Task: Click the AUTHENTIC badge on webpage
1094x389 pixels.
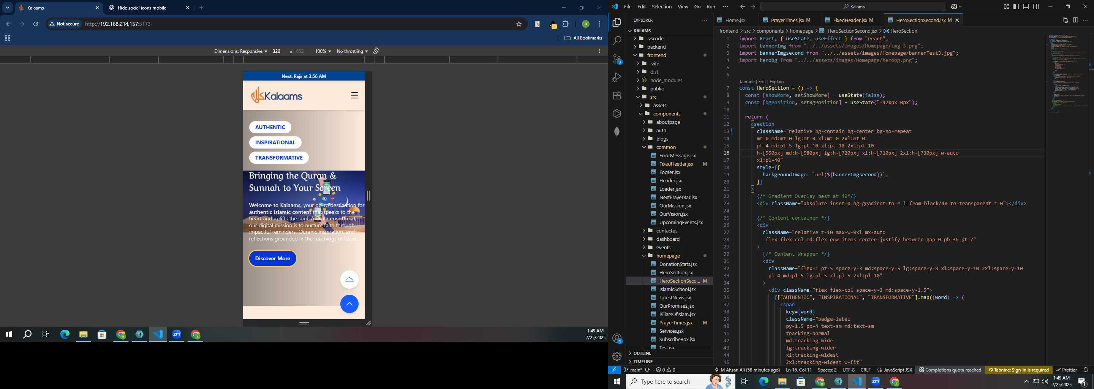Action: [x=270, y=127]
